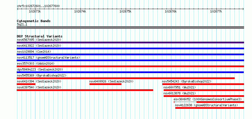The image size is (252, 119).
Task: Click the red bar under nsv5454243
Action: (203, 84)
